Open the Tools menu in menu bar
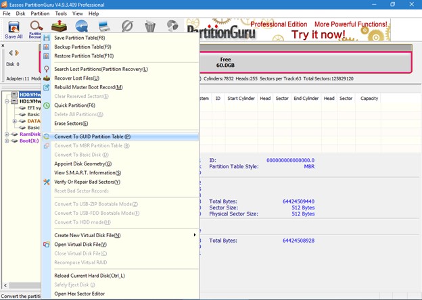 (x=61, y=14)
